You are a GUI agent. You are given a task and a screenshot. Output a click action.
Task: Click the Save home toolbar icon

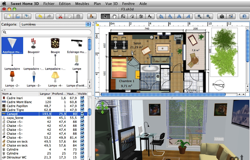point(27,16)
